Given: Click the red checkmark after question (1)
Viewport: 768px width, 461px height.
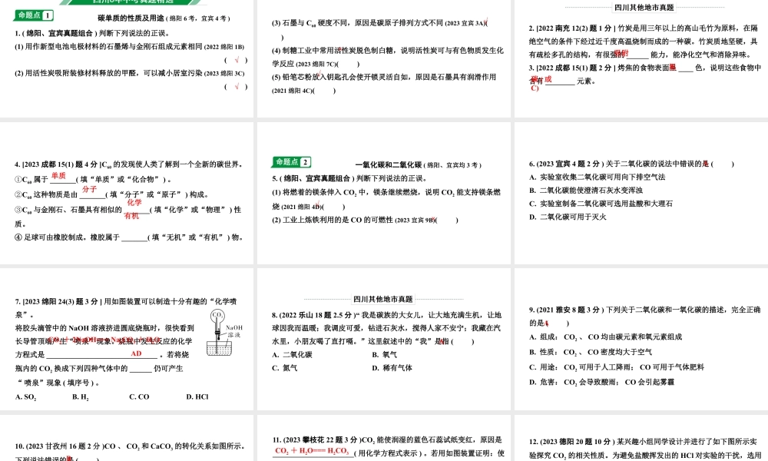Looking at the screenshot, I should (x=235, y=60).
